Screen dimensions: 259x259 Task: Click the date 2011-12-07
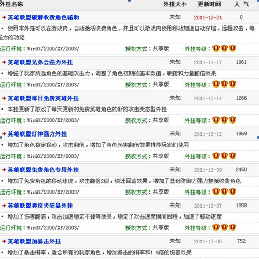(208, 206)
